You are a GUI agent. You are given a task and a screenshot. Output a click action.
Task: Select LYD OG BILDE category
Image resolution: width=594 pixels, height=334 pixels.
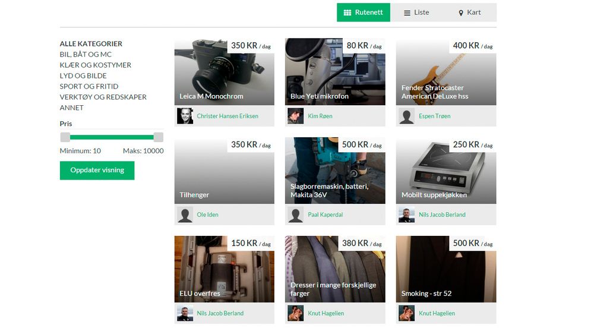(83, 75)
